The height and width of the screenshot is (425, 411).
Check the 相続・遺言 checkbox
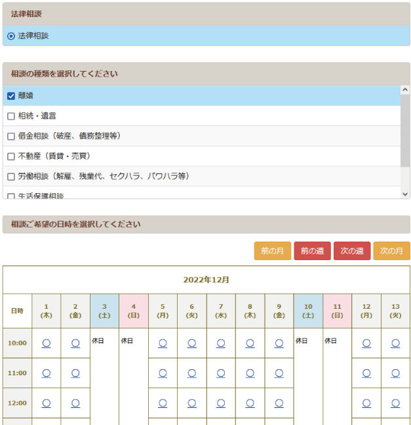click(11, 116)
